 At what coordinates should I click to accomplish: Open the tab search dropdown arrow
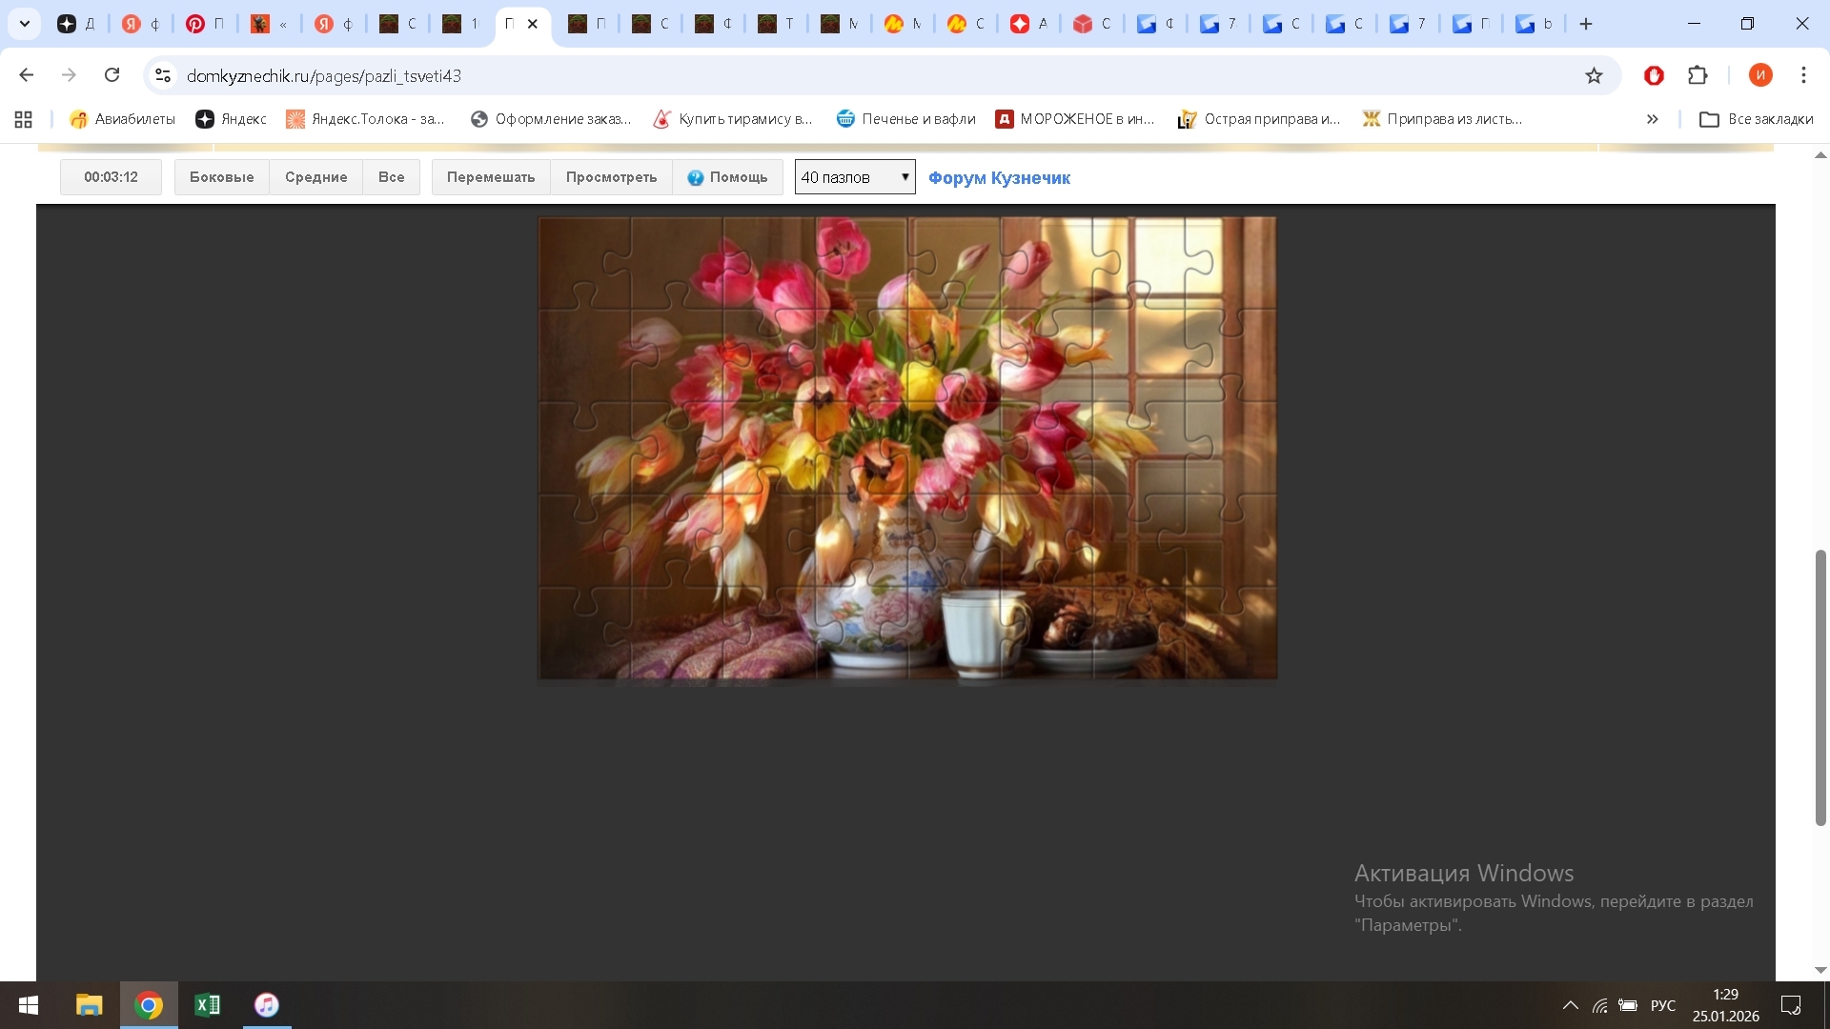[x=25, y=24]
